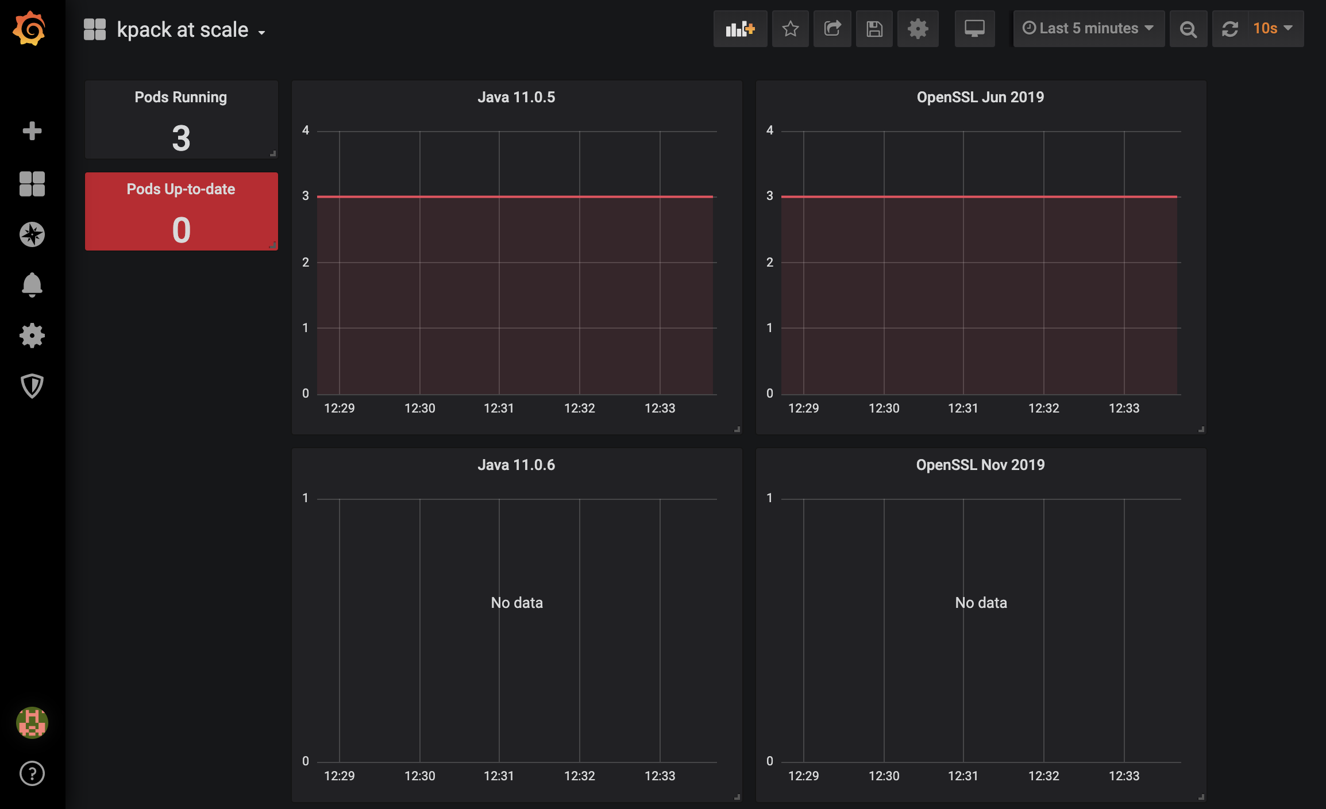Image resolution: width=1326 pixels, height=809 pixels.
Task: Open the Alerting bell icon
Action: coord(32,284)
